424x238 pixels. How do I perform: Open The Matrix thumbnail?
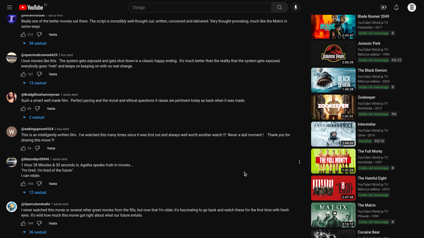(x=333, y=215)
